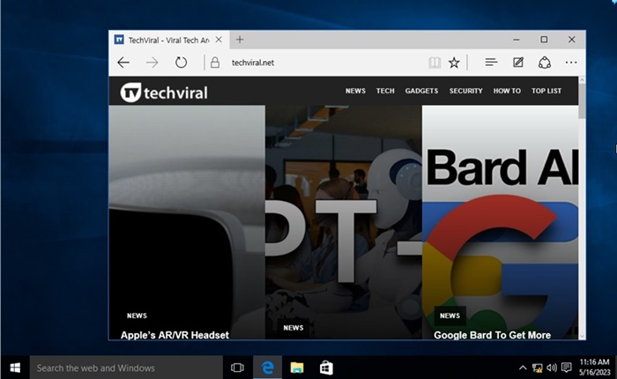Open the TOP LIST menu item
The height and width of the screenshot is (379, 617).
pos(546,91)
